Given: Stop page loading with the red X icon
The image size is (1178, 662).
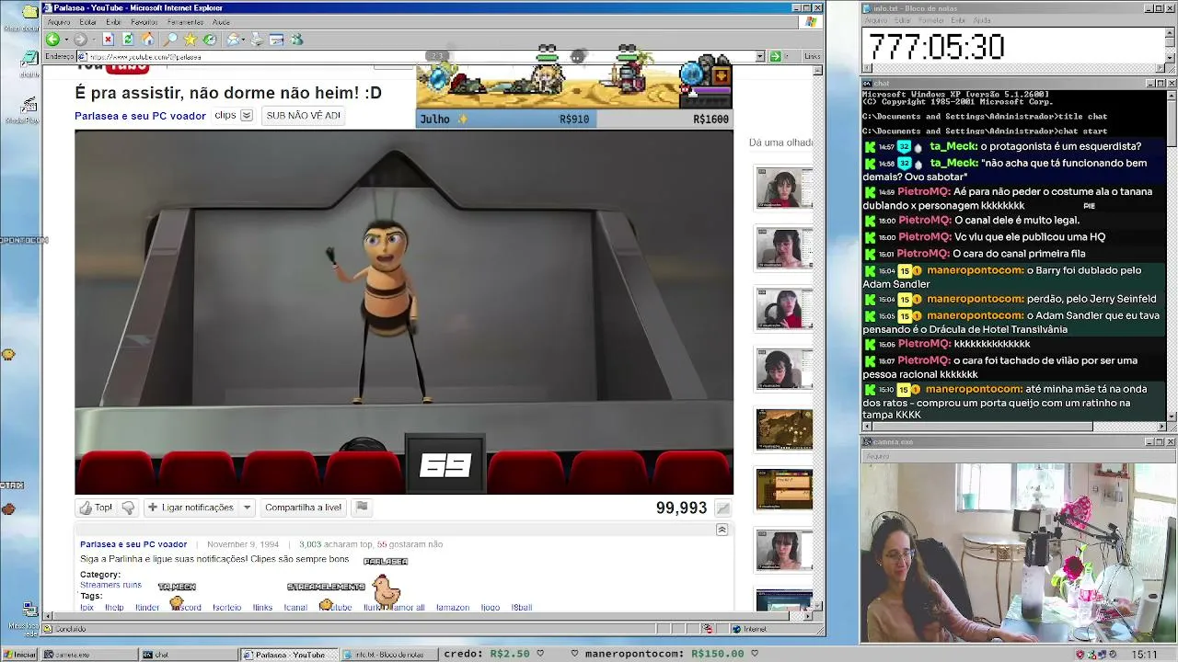Looking at the screenshot, I should pos(108,40).
